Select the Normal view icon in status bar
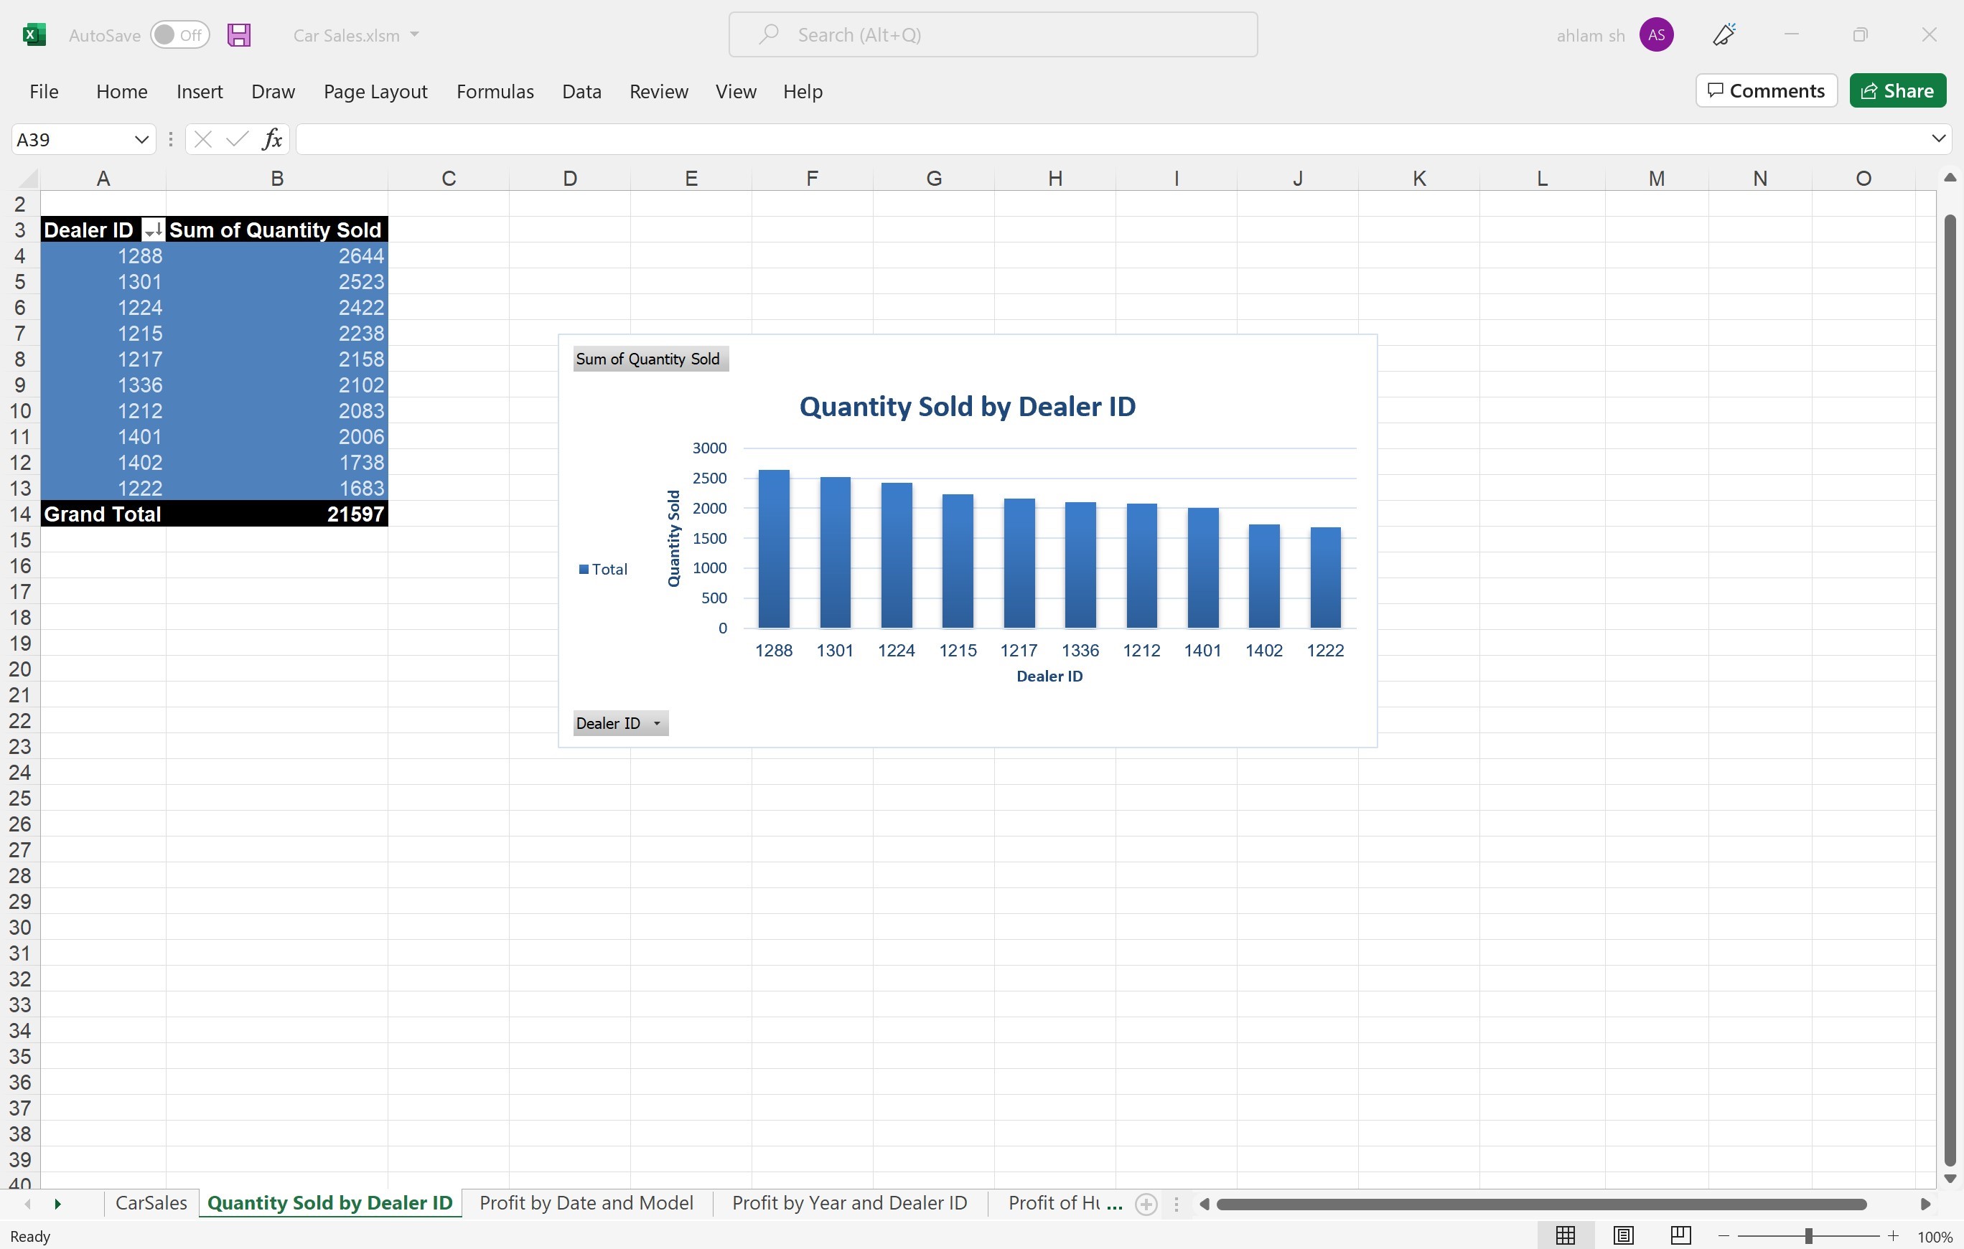This screenshot has height=1249, width=1964. [1563, 1235]
